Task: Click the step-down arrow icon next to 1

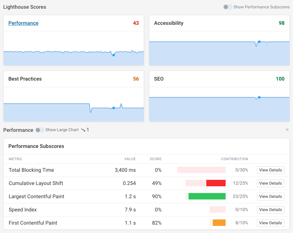Action: [83, 130]
